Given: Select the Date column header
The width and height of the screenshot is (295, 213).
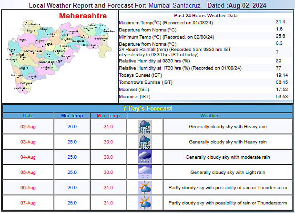Looking at the screenshot, I should pos(28,116).
